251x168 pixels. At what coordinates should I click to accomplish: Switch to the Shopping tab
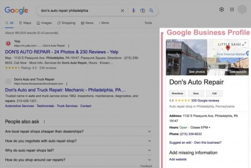tap(66, 23)
